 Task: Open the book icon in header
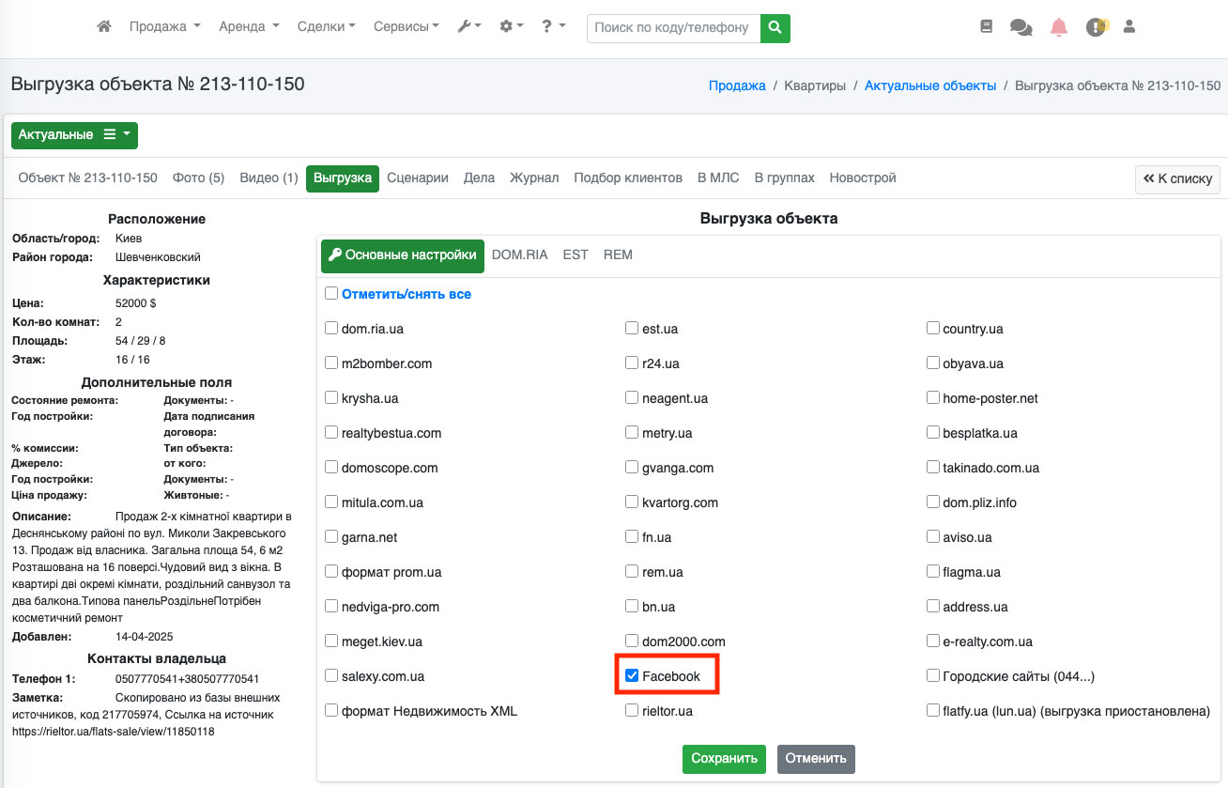click(986, 27)
